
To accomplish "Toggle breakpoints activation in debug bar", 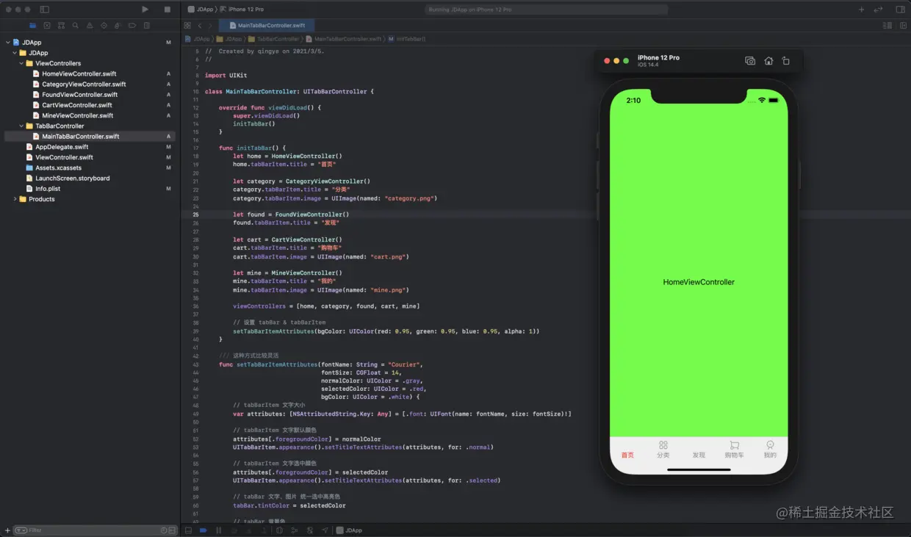I will click(203, 530).
